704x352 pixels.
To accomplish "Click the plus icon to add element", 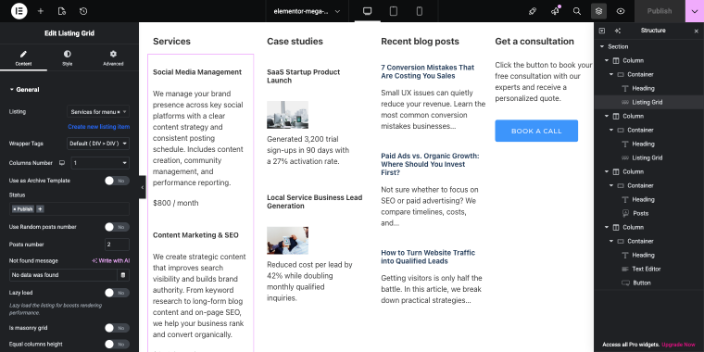I will [41, 11].
